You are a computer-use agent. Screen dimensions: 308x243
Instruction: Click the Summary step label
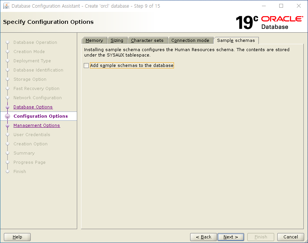click(x=24, y=153)
